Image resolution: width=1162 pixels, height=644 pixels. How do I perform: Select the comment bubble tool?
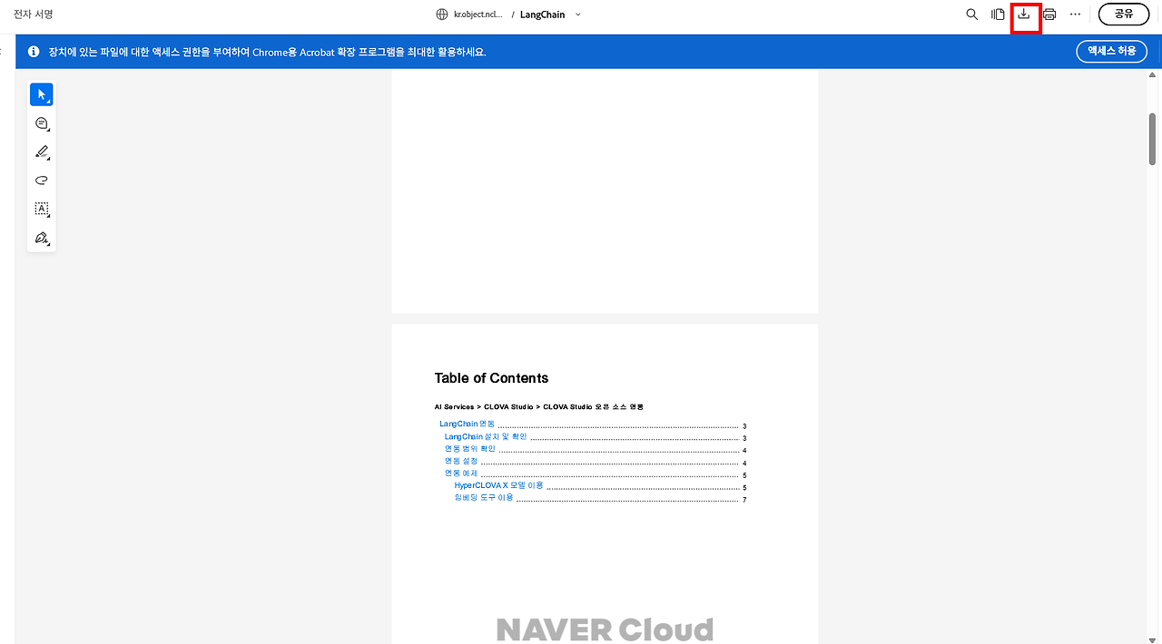(42, 123)
